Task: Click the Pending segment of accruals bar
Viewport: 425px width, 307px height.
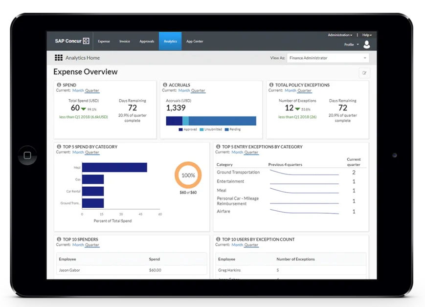Action: (x=222, y=121)
